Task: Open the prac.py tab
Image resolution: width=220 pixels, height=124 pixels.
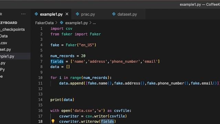Action: pyautogui.click(x=88, y=14)
